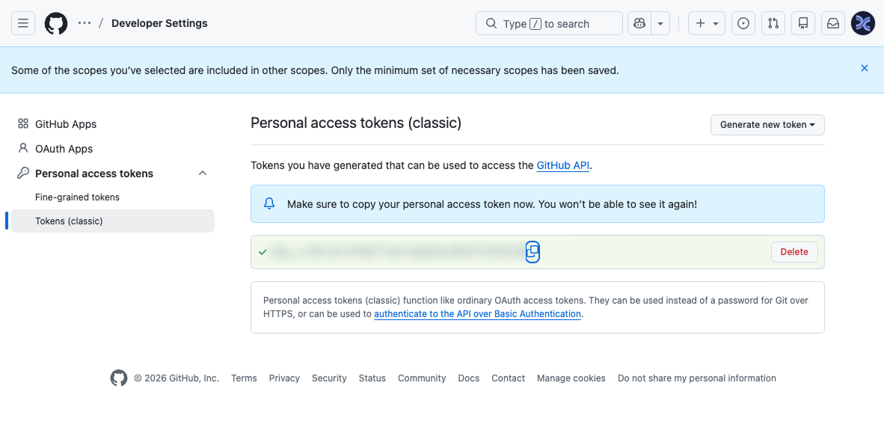Copy the personal access token to clipboard
The image size is (884, 424).
tap(532, 251)
